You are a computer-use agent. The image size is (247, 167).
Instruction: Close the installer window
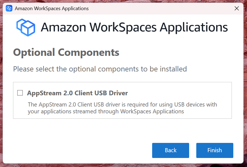(x=237, y=8)
